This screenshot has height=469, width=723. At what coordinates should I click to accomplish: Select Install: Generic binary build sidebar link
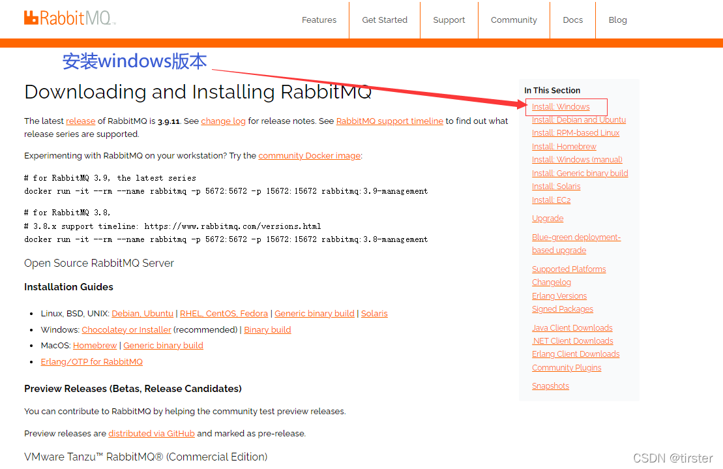580,173
